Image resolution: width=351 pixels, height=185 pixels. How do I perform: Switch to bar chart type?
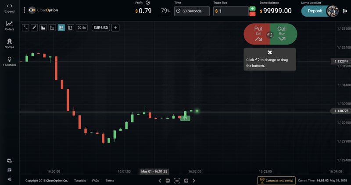pyautogui.click(x=70, y=28)
